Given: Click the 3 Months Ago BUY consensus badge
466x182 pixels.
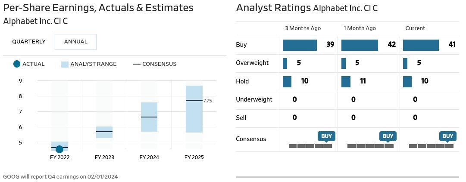Looking at the screenshot, I should click(326, 136).
